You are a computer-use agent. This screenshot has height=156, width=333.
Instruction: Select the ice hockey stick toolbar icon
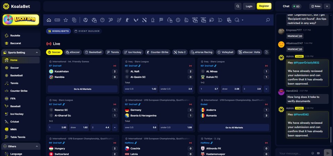(x=119, y=20)
